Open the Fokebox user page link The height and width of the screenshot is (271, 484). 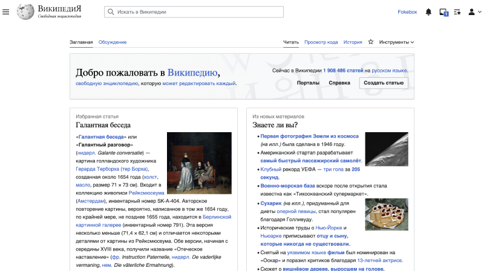[x=407, y=12]
